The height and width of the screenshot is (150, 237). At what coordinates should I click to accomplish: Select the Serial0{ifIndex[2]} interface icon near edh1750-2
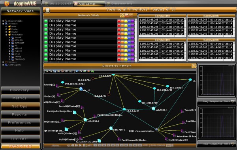[x=83, y=107]
